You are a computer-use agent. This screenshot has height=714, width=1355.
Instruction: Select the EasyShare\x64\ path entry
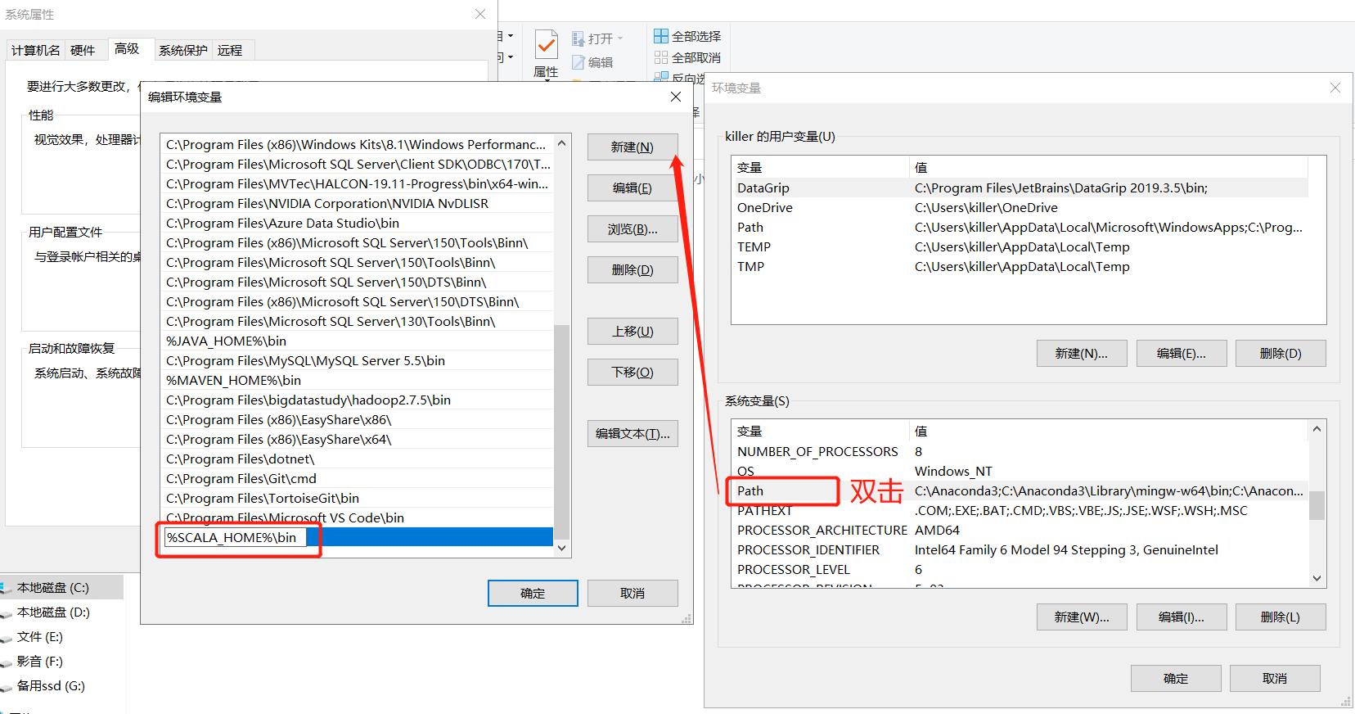coord(358,440)
